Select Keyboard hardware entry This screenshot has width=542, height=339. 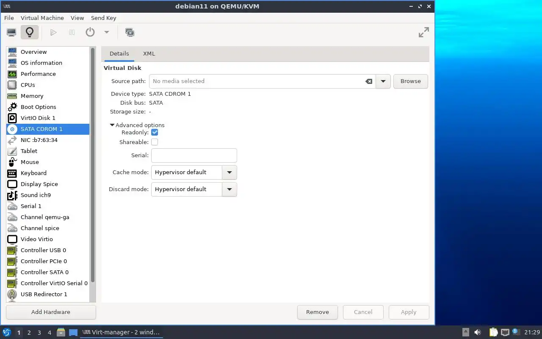(x=48, y=173)
